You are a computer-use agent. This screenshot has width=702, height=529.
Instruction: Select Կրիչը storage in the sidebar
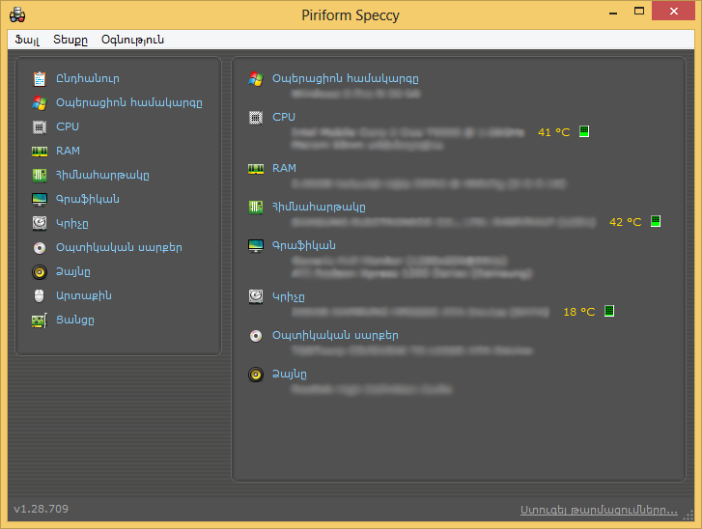coord(72,223)
